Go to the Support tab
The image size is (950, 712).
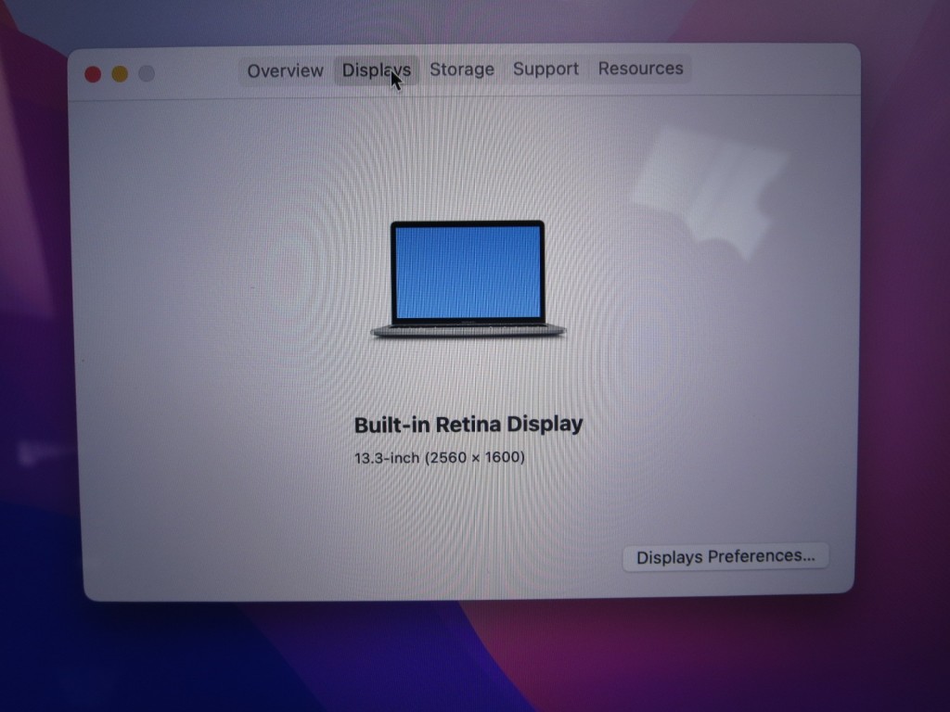pyautogui.click(x=546, y=69)
